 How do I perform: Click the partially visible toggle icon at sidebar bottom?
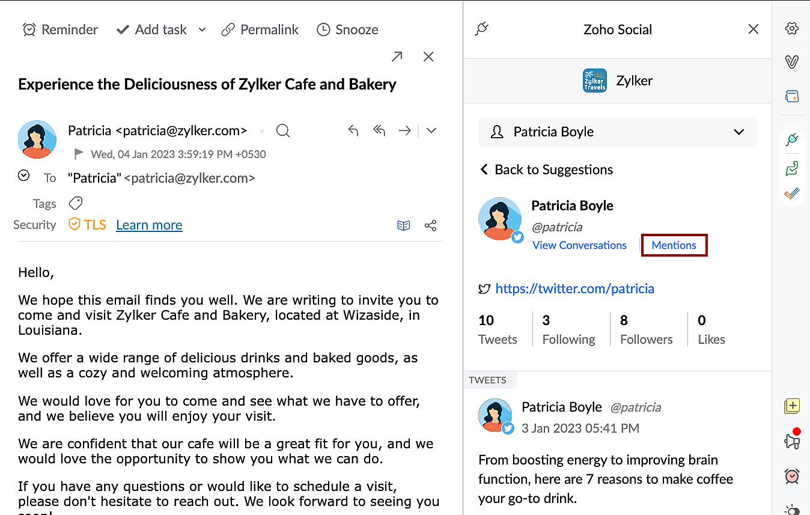[793, 510]
